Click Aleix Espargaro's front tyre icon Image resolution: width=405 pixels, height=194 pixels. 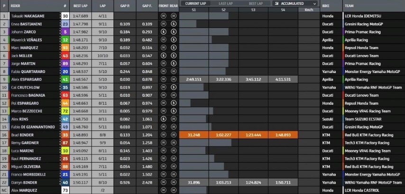click(x=163, y=79)
